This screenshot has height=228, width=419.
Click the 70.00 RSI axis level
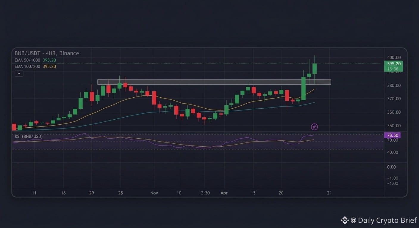[393, 140]
